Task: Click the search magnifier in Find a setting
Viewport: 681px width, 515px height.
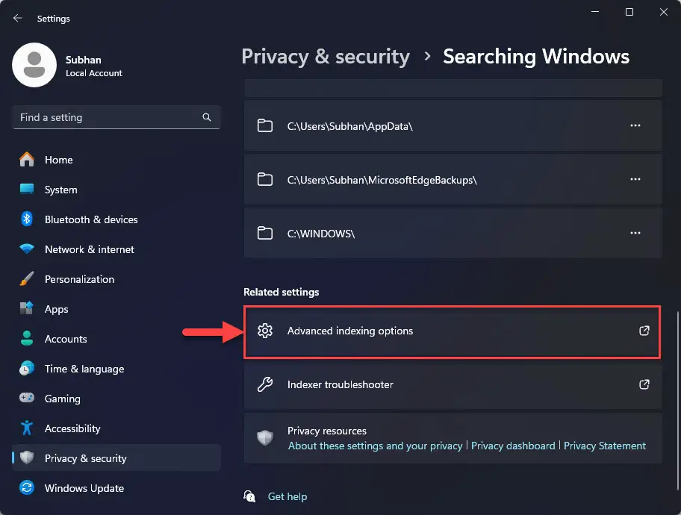Action: pos(206,117)
